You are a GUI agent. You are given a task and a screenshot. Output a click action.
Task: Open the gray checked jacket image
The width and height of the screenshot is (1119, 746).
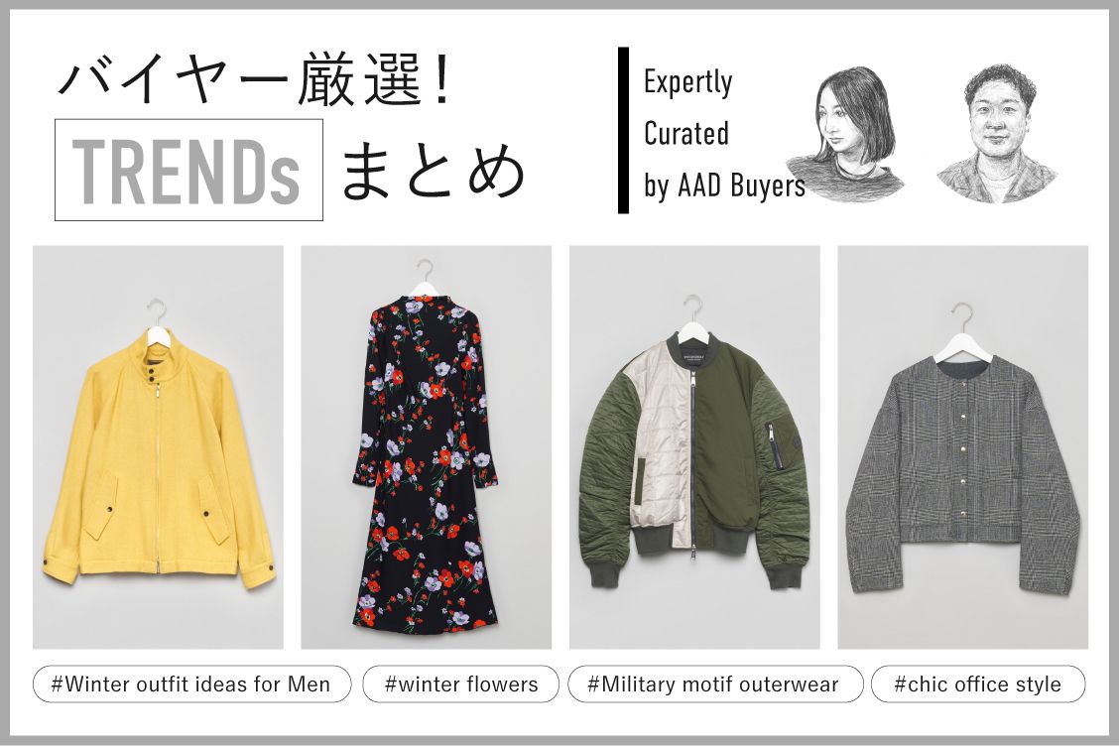click(x=962, y=446)
